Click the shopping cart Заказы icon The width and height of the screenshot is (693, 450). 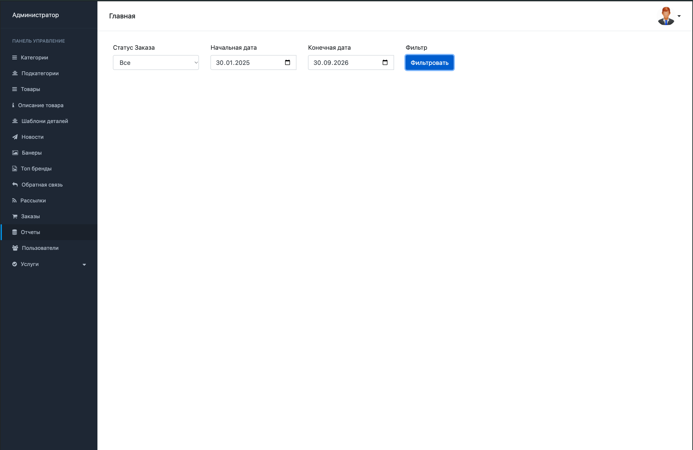[x=15, y=216]
